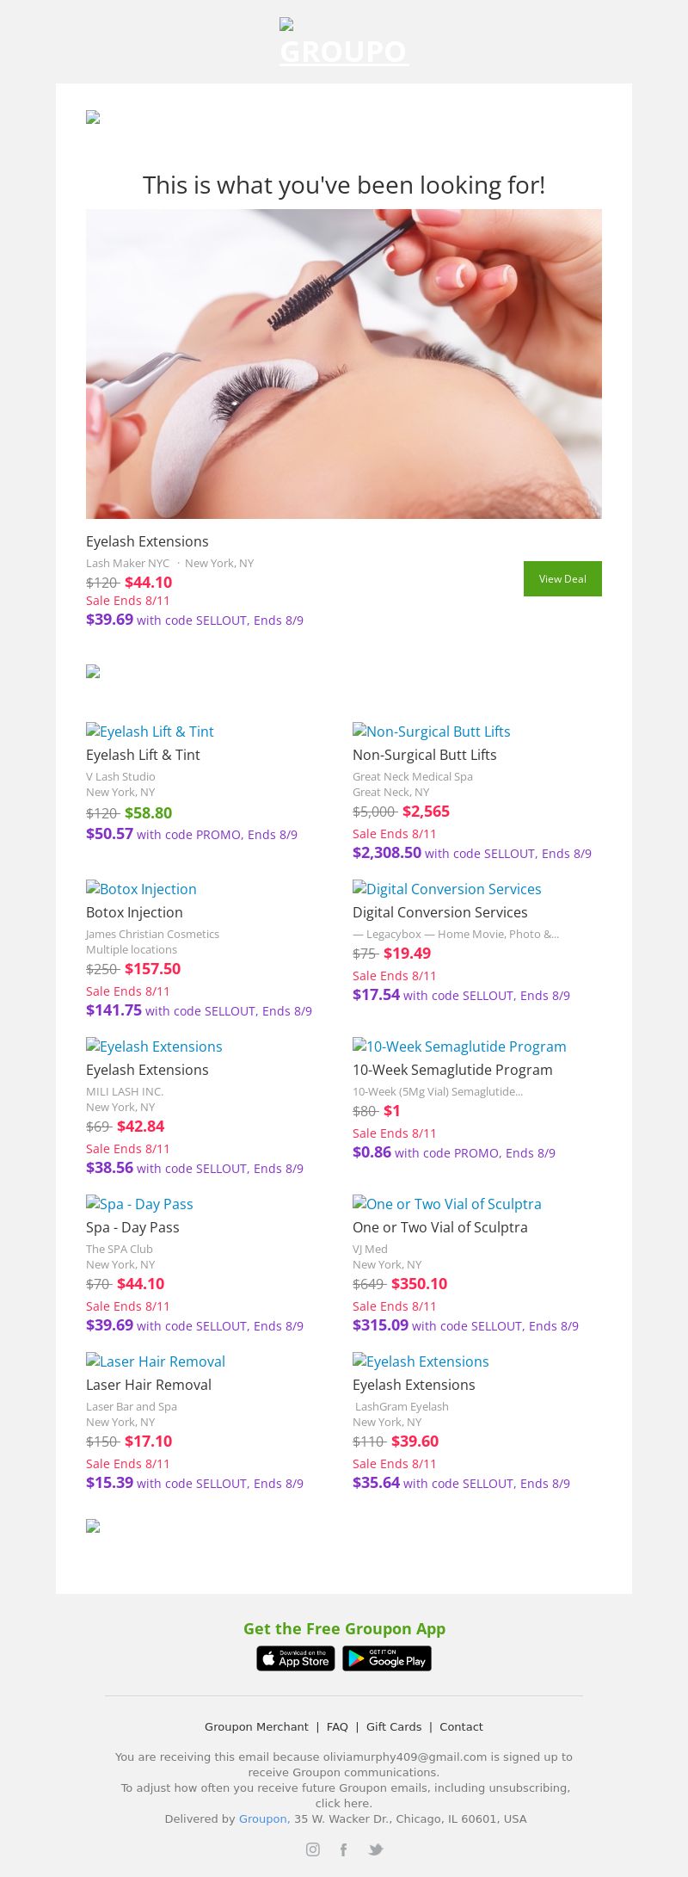This screenshot has height=1877, width=688.
Task: Open the Gift Cards footer link
Action: pos(394,1726)
